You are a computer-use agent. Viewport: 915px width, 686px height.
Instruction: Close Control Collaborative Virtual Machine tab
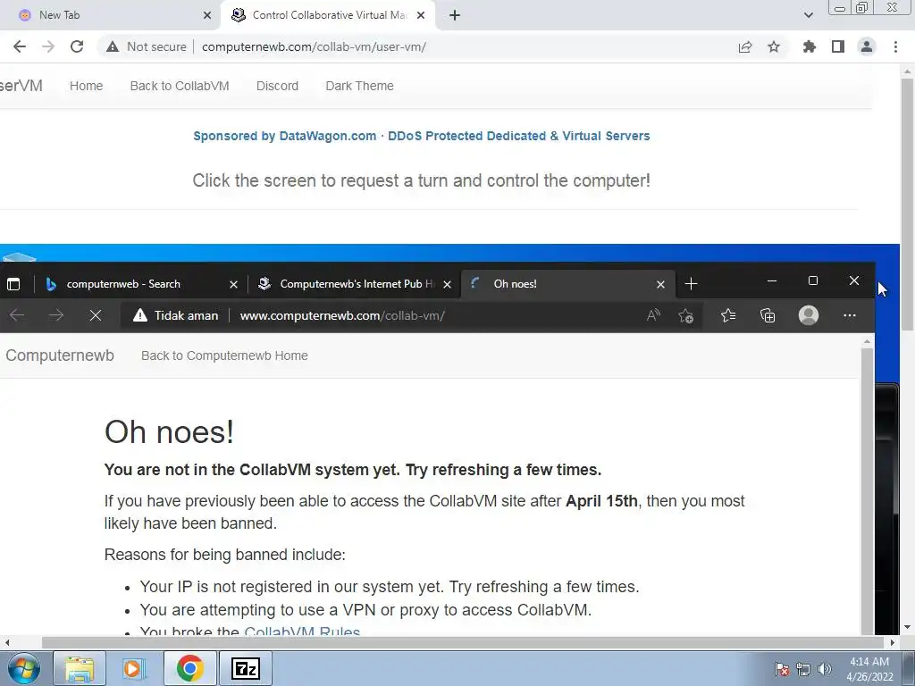click(x=421, y=15)
